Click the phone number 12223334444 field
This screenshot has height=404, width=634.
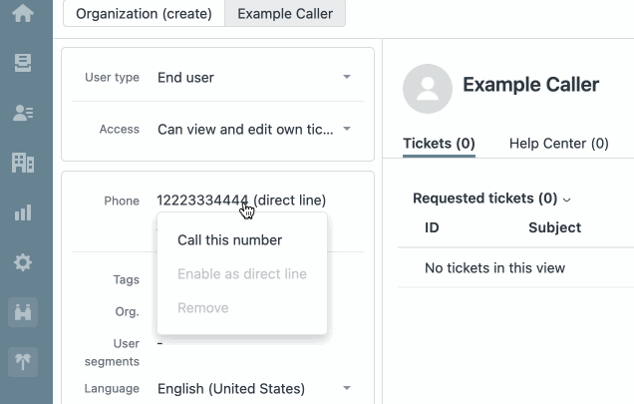point(201,201)
